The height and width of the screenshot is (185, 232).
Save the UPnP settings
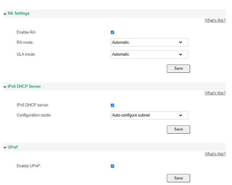178,178
